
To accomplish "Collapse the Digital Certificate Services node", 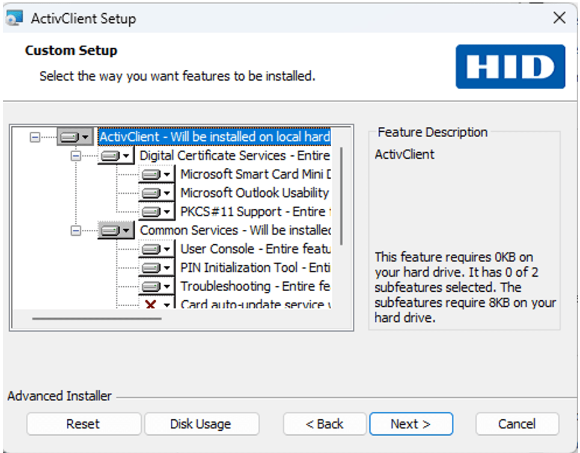I will point(76,156).
